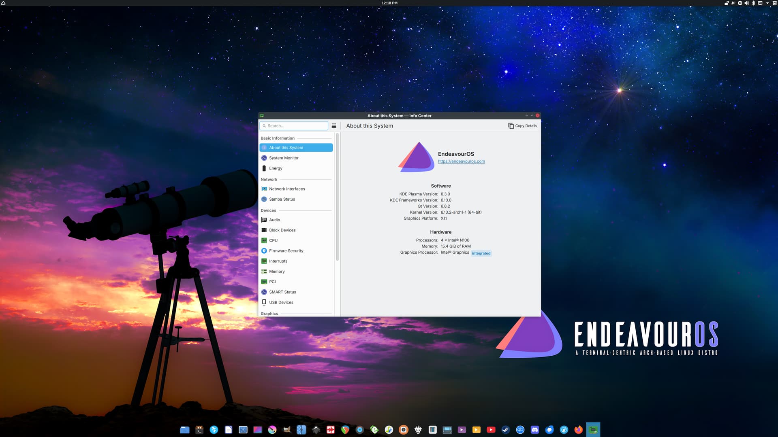The width and height of the screenshot is (778, 437).
Task: Click the Network Interfaces icon
Action: (264, 189)
